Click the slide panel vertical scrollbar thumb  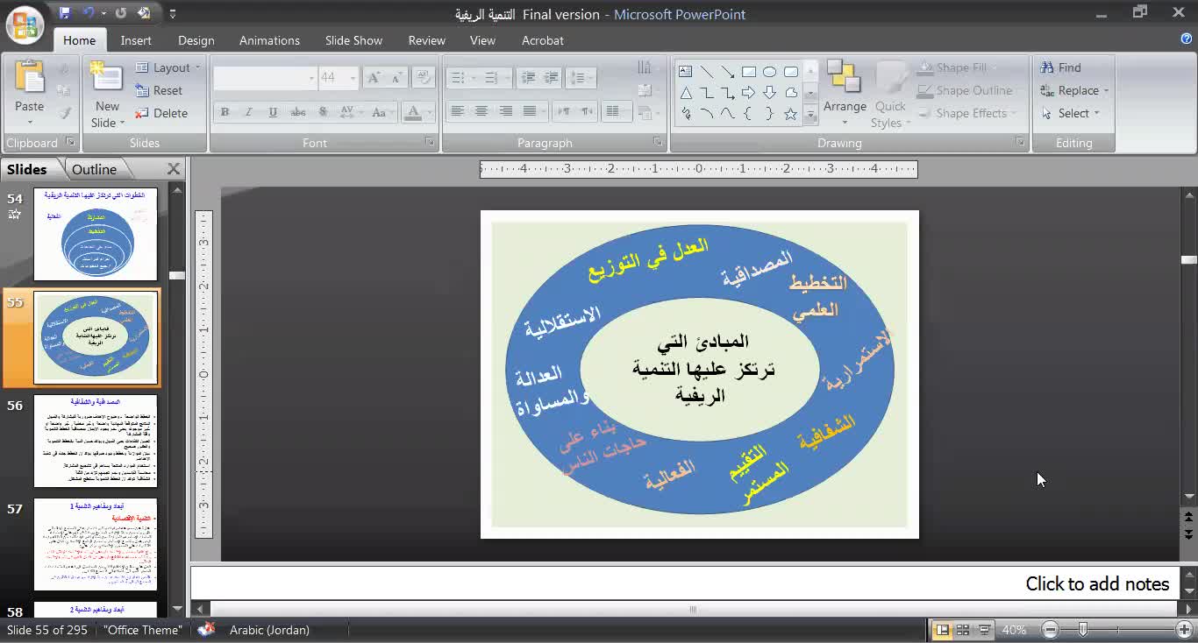pyautogui.click(x=177, y=275)
